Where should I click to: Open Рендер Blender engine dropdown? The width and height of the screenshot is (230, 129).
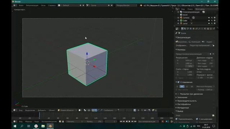coord(126,5)
